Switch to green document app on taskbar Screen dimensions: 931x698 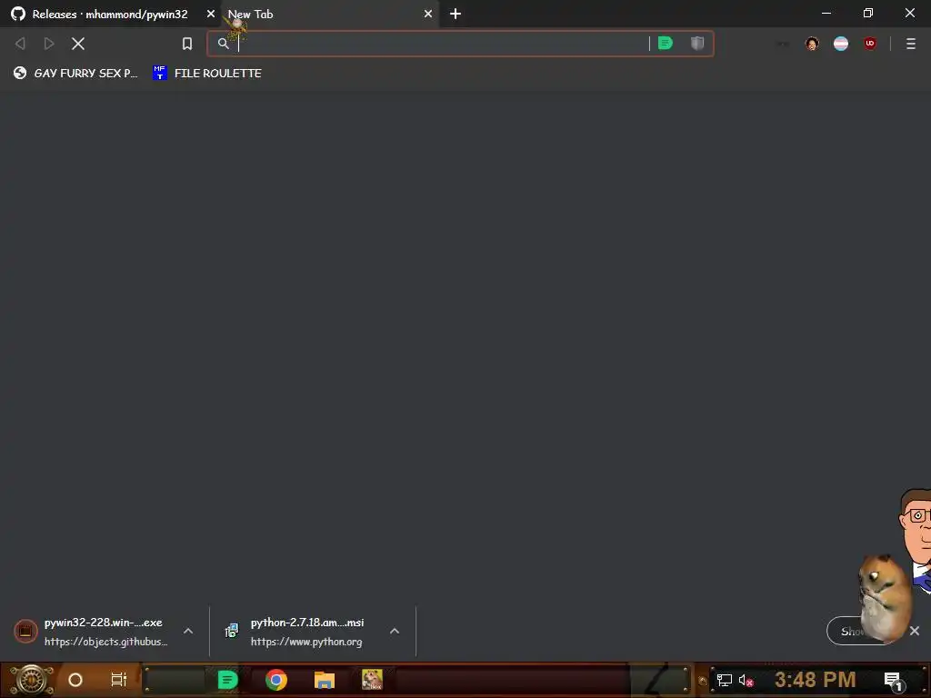(228, 680)
